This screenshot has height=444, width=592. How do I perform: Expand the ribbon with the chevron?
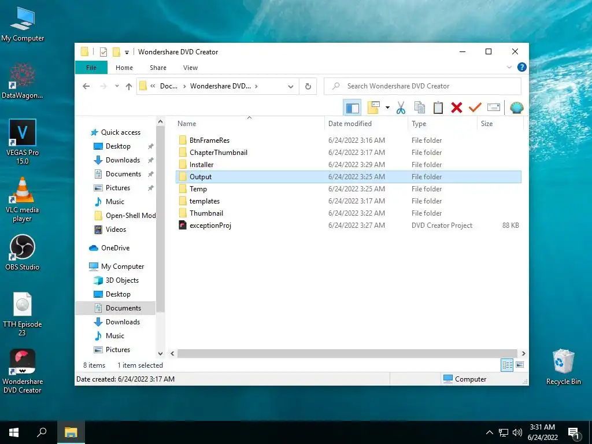point(509,67)
